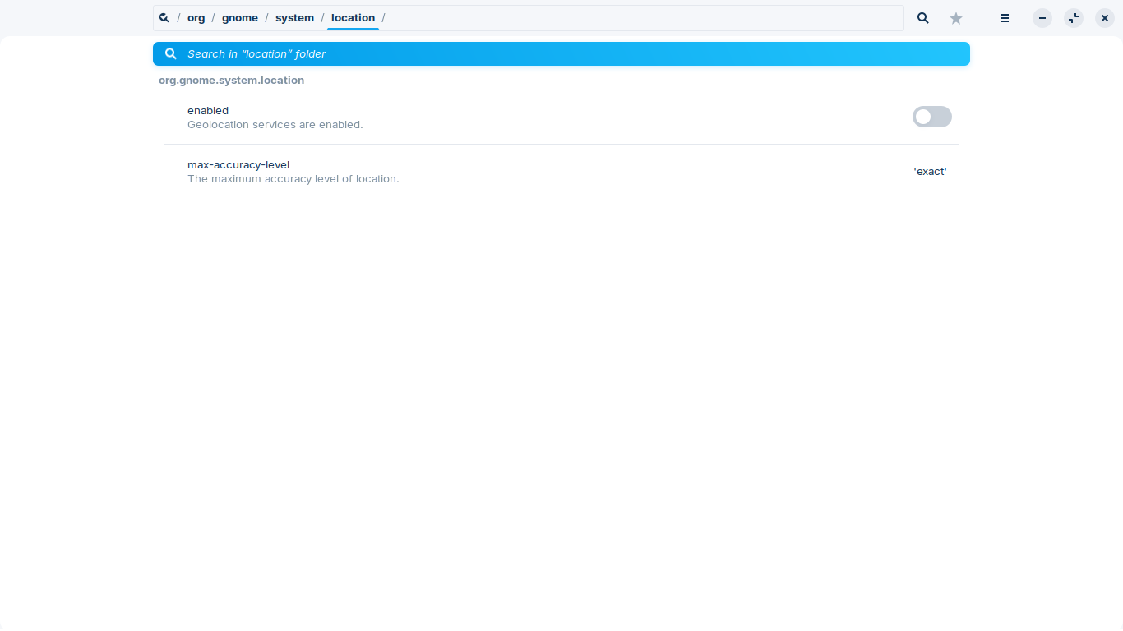The height and width of the screenshot is (631, 1123).
Task: Open the hamburger main menu
Action: pos(1005,18)
